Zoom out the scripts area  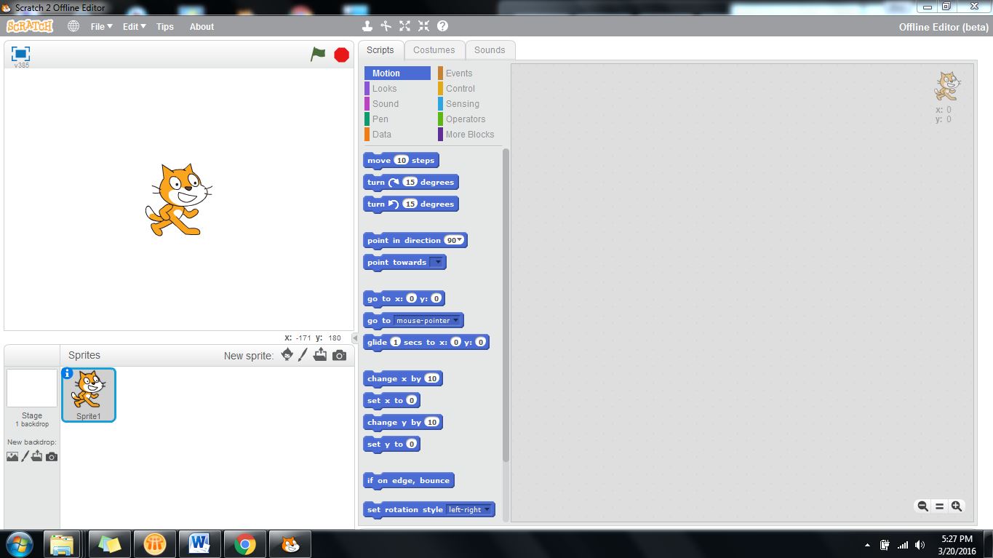[x=922, y=506]
